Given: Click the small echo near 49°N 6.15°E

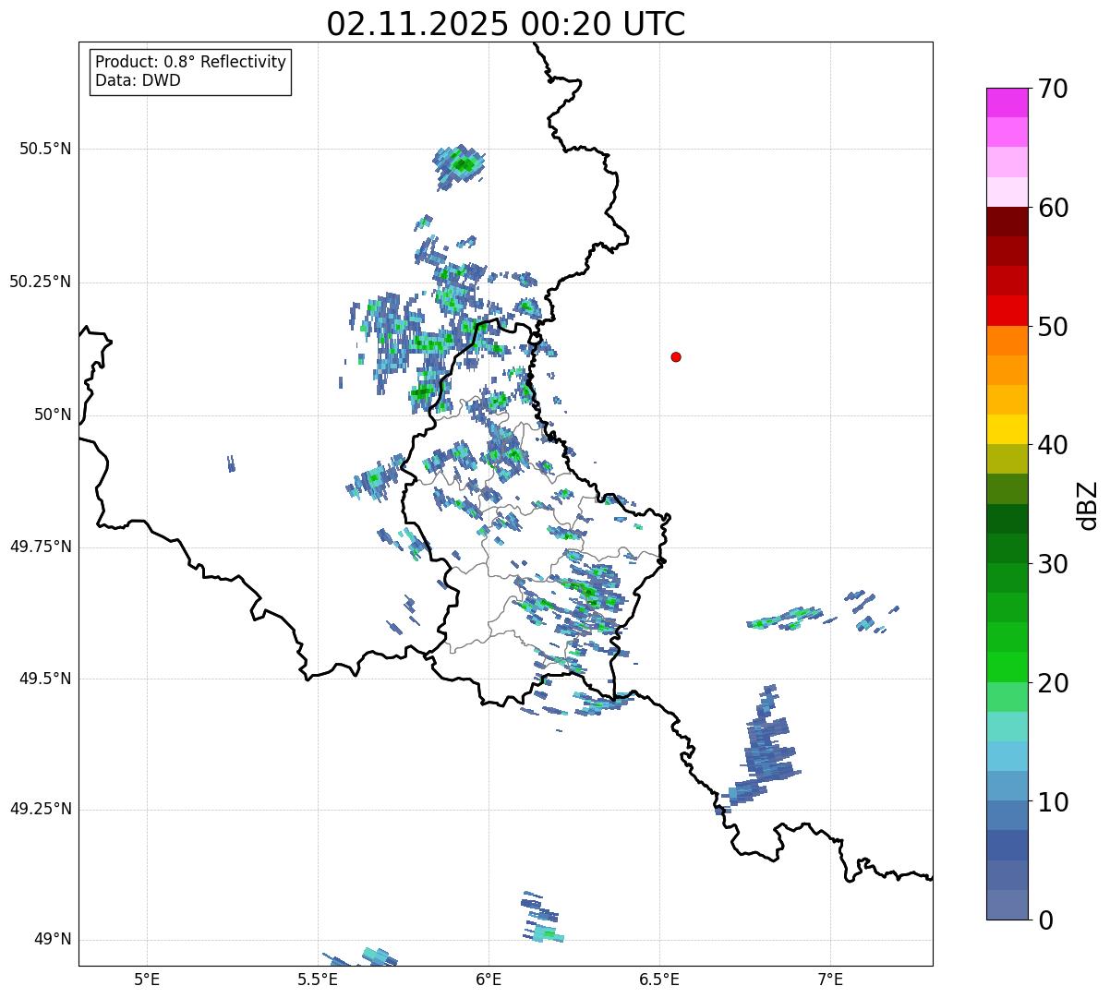Looking at the screenshot, I should pyautogui.click(x=541, y=917).
